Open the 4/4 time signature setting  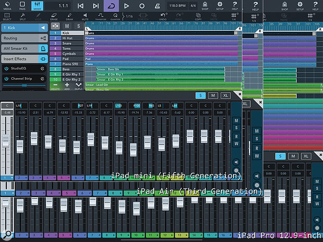[x=193, y=6]
